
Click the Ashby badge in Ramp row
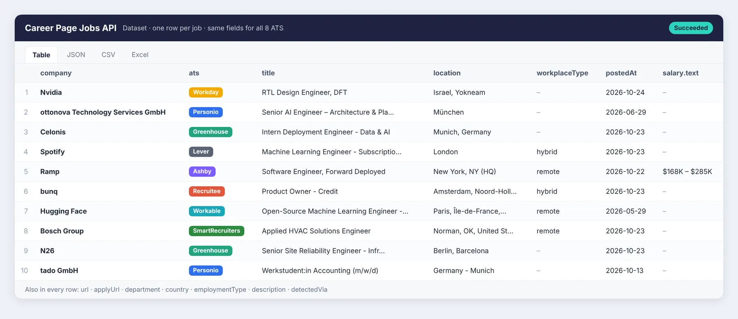click(202, 172)
